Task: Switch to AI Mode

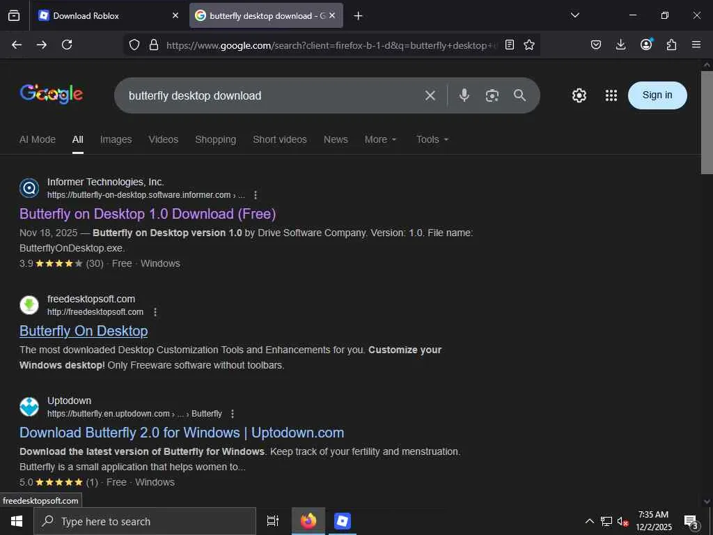Action: [x=38, y=139]
